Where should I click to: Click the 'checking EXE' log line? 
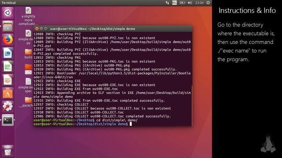point(57,81)
